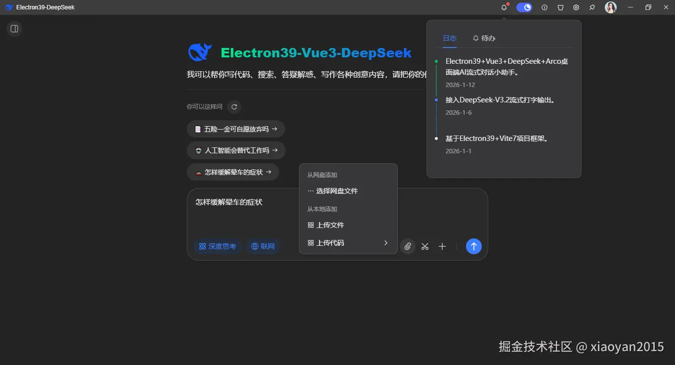Screen dimensions: 675x365
Task: Open the settings gear icon
Action: (x=576, y=7)
